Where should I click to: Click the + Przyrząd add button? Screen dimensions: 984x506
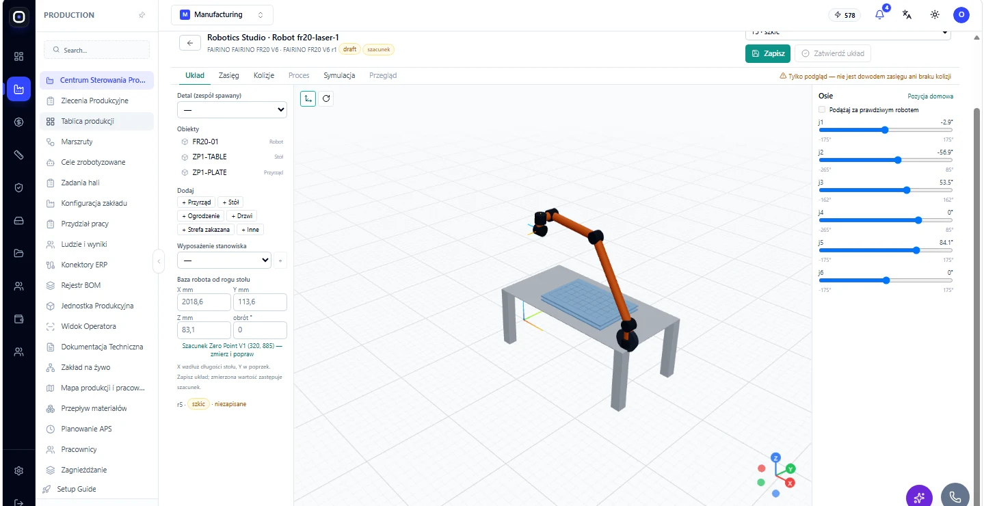[197, 202]
